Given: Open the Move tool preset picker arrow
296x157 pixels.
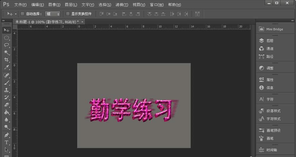Looking at the screenshot, I should pos(16,14).
